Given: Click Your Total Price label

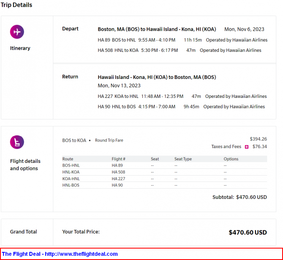Looking at the screenshot, I should click(x=81, y=232).
